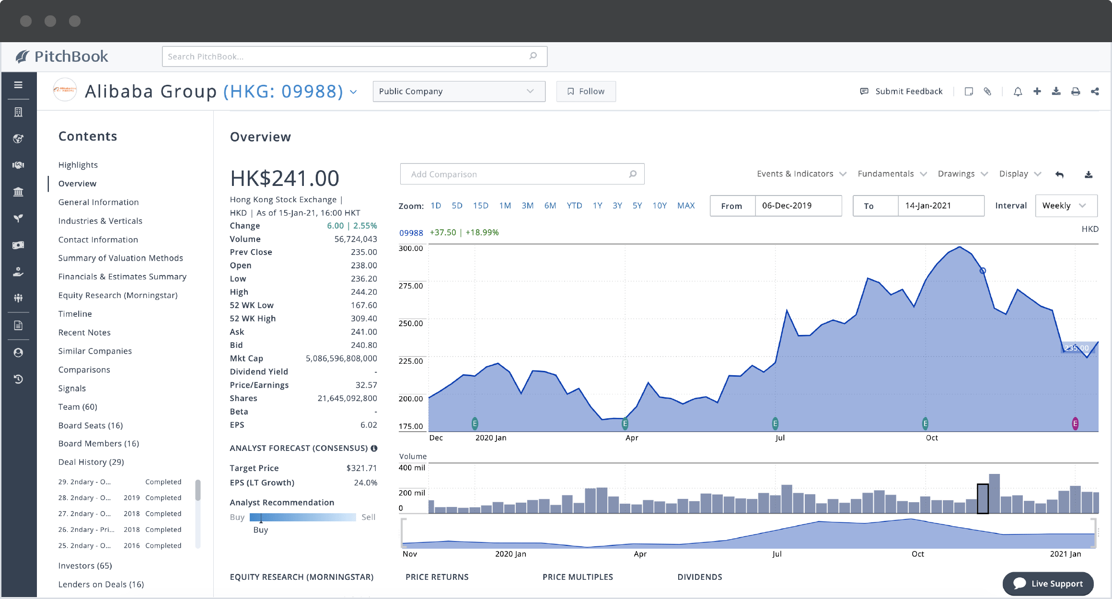The width and height of the screenshot is (1112, 599).
Task: Open Live Support chat
Action: (x=1048, y=584)
